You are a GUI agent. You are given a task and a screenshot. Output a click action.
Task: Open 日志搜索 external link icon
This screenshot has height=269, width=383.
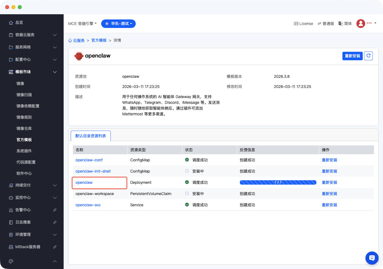[55, 222]
